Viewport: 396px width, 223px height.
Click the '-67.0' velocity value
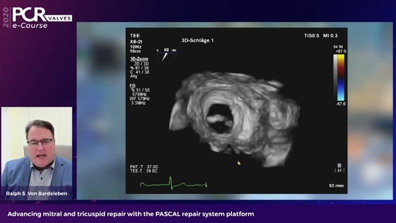341,104
